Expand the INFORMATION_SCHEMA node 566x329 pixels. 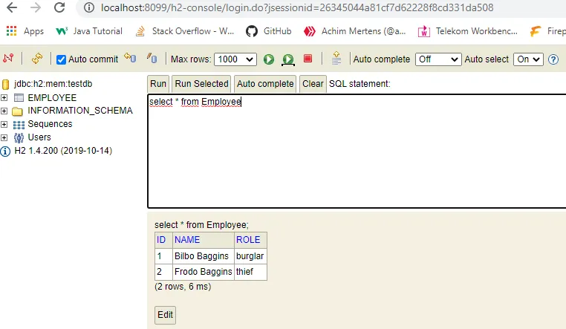tap(4, 111)
